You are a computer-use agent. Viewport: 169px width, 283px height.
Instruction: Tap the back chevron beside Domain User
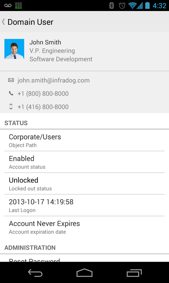(x=3, y=22)
